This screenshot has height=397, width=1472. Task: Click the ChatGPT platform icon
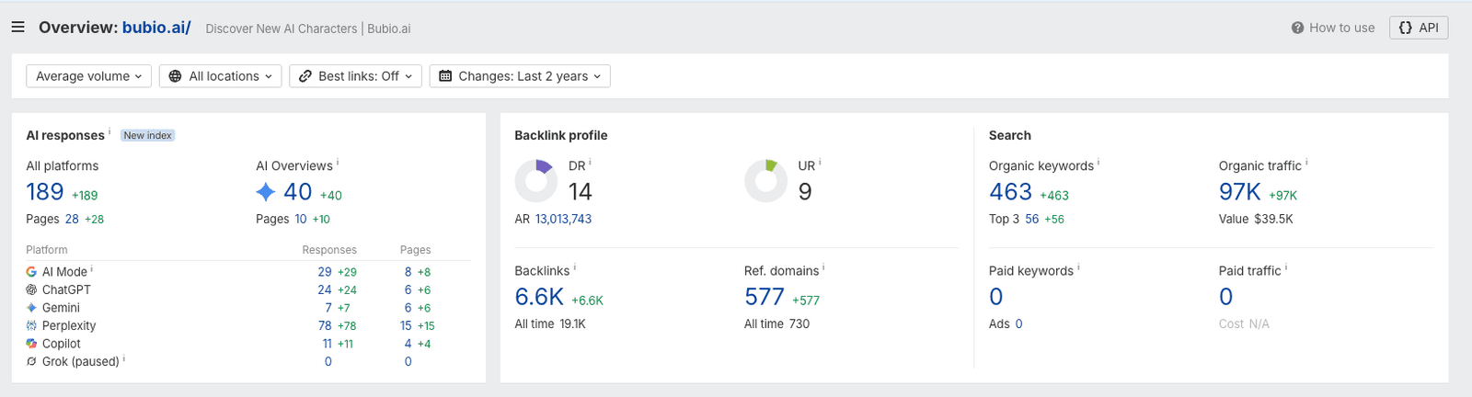(x=31, y=289)
